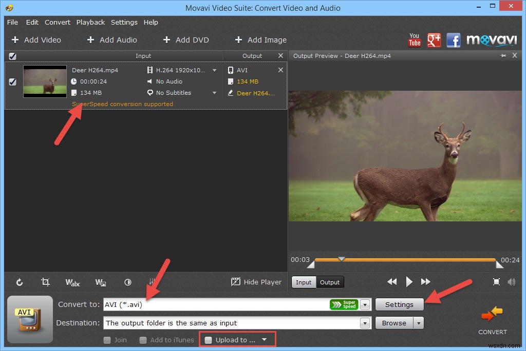526x351 pixels.
Task: Open the Crop tool
Action: click(x=46, y=282)
